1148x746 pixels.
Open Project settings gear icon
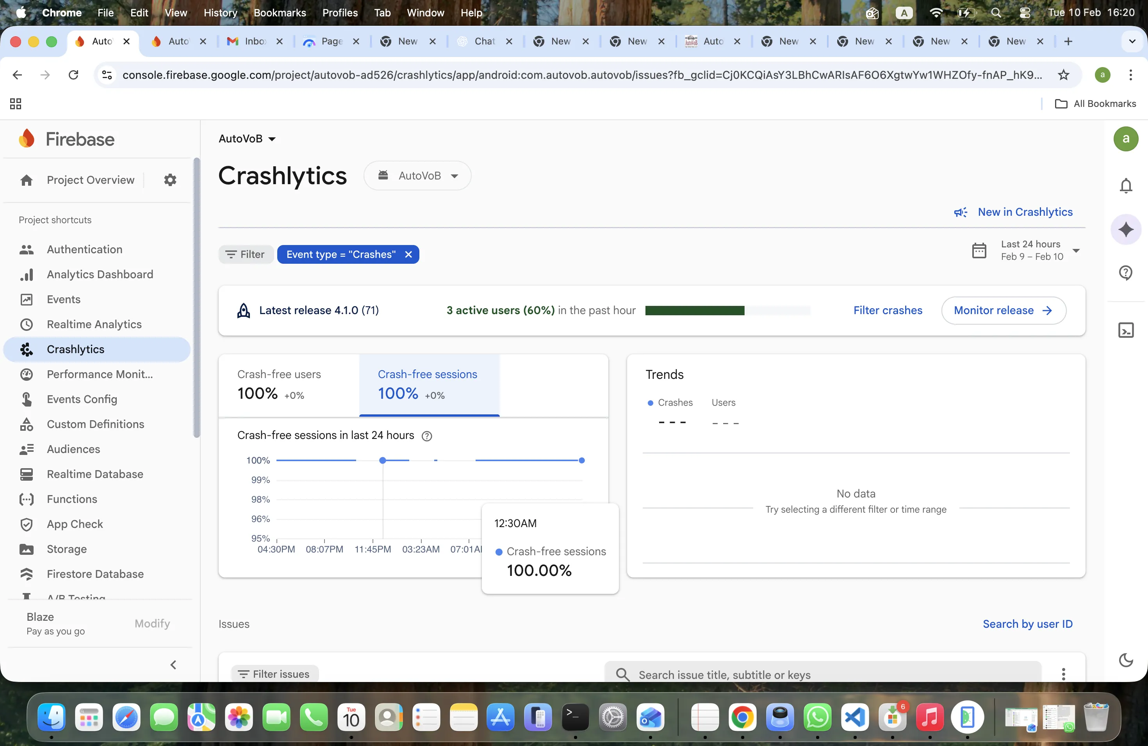coord(170,180)
